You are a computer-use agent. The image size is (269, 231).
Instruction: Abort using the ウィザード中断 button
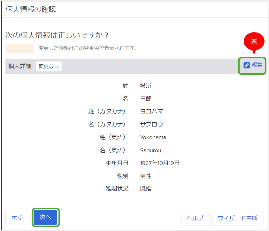(x=237, y=218)
